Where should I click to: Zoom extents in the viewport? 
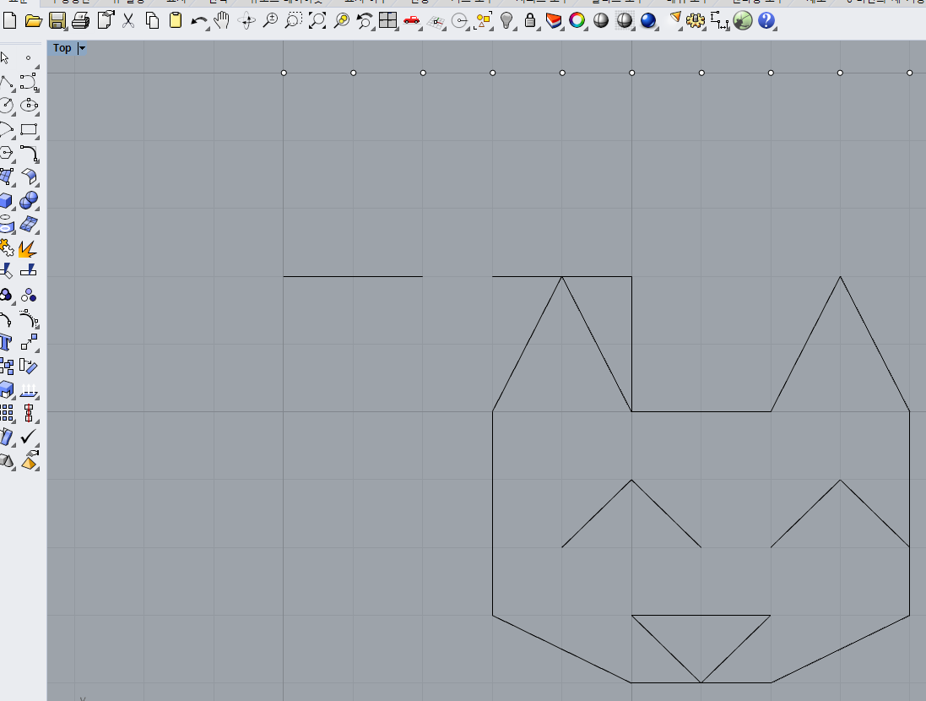(317, 20)
